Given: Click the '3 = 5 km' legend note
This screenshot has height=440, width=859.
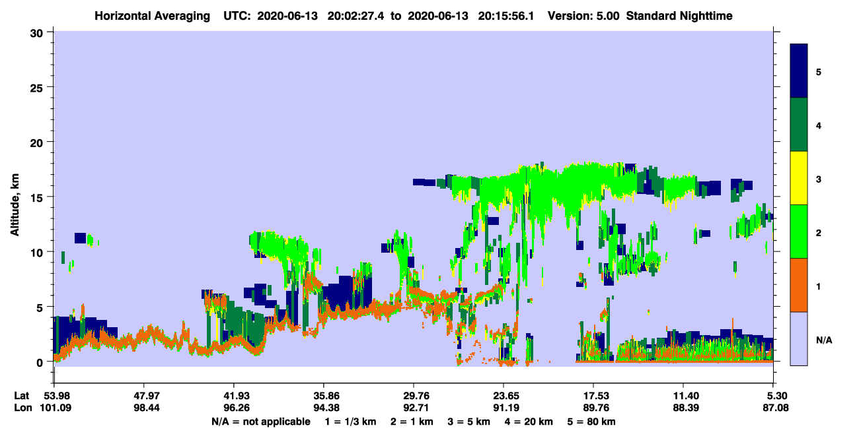Looking at the screenshot, I should (x=469, y=422).
